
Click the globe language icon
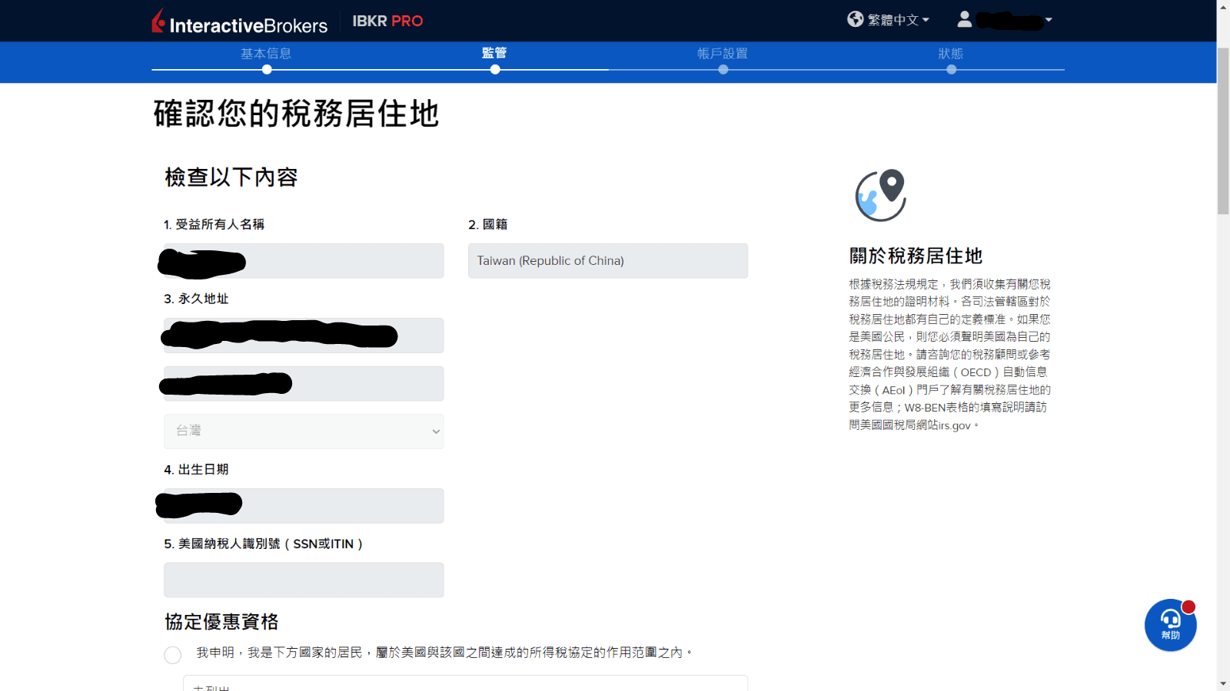point(854,19)
